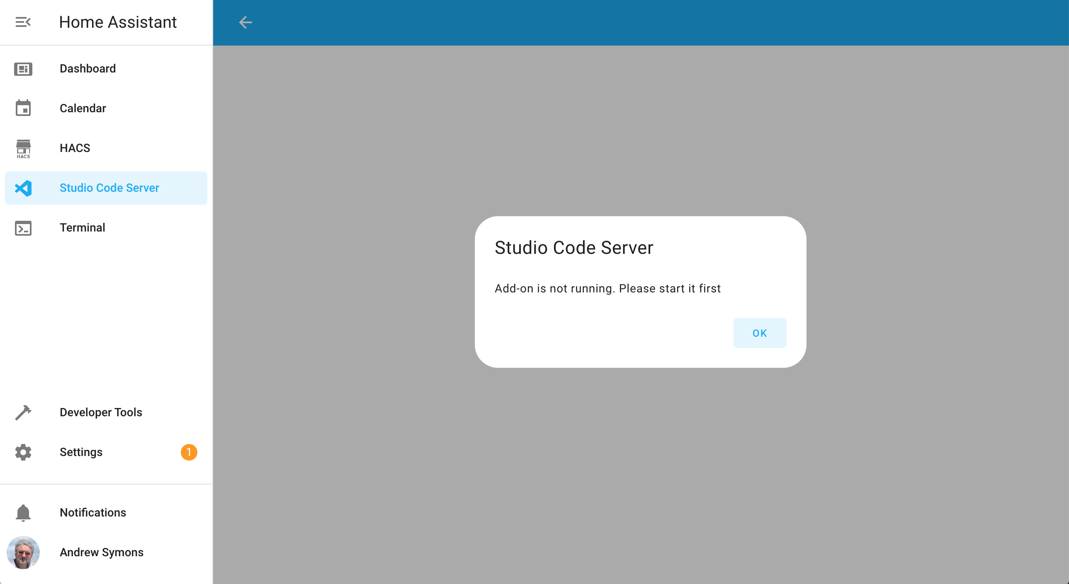Click the orange Settings notification badge

click(x=189, y=452)
